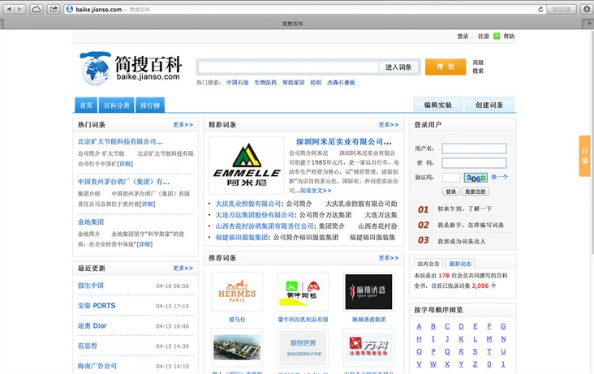
Task: Expand 更多>> in 精彩词条
Action: pos(389,124)
